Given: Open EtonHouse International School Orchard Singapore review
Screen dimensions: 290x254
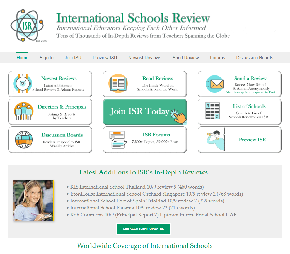Looking at the screenshot, I should pyautogui.click(x=157, y=194).
